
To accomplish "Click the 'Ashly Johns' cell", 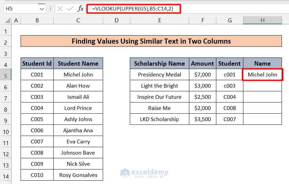I will 78,119.
